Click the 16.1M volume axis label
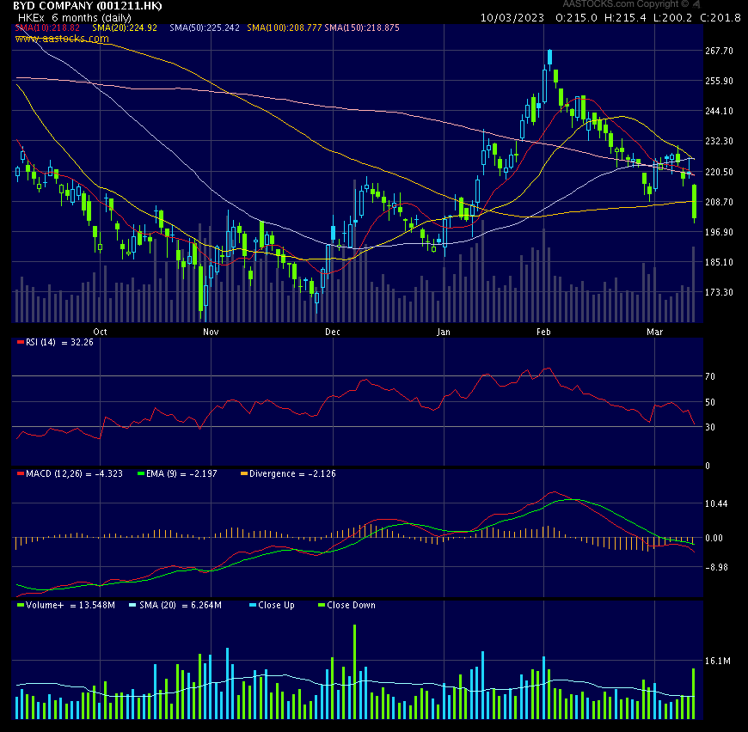Image resolution: width=748 pixels, height=732 pixels. 717,661
